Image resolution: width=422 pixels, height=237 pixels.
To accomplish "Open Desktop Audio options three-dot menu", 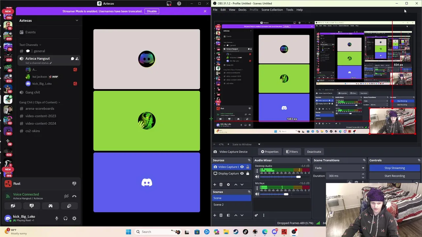I will [x=257, y=171].
